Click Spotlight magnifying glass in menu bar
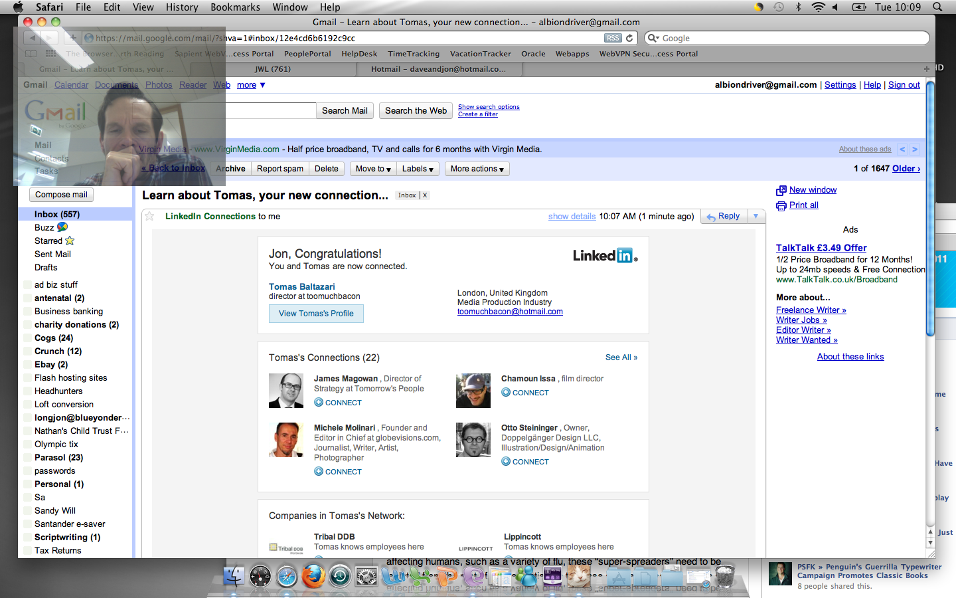Screen dimensions: 956x598 point(937,7)
